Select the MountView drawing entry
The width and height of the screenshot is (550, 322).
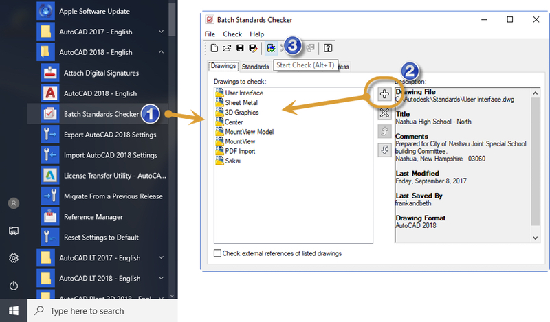pos(236,141)
